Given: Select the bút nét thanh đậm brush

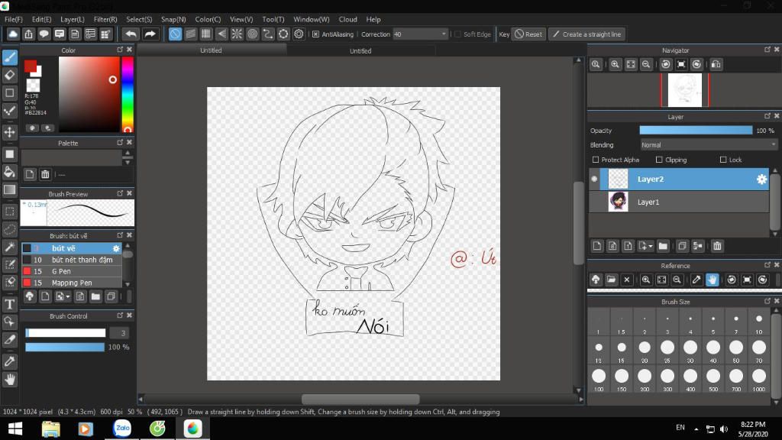Looking at the screenshot, I should coord(71,260).
